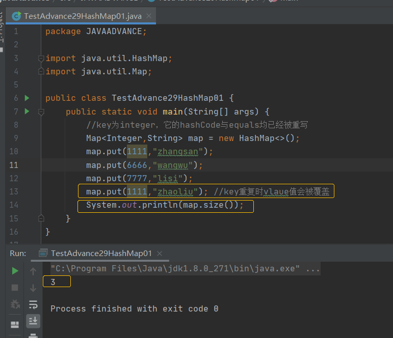The width and height of the screenshot is (393, 338).
Task: Click line number 11 in the gutter
Action: (x=14, y=165)
